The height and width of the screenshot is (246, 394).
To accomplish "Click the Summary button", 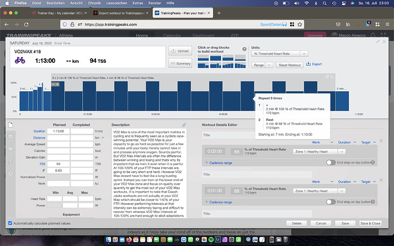I will pyautogui.click(x=180, y=63).
